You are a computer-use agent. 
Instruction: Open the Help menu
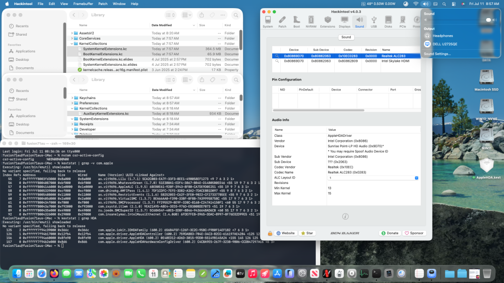(135, 4)
